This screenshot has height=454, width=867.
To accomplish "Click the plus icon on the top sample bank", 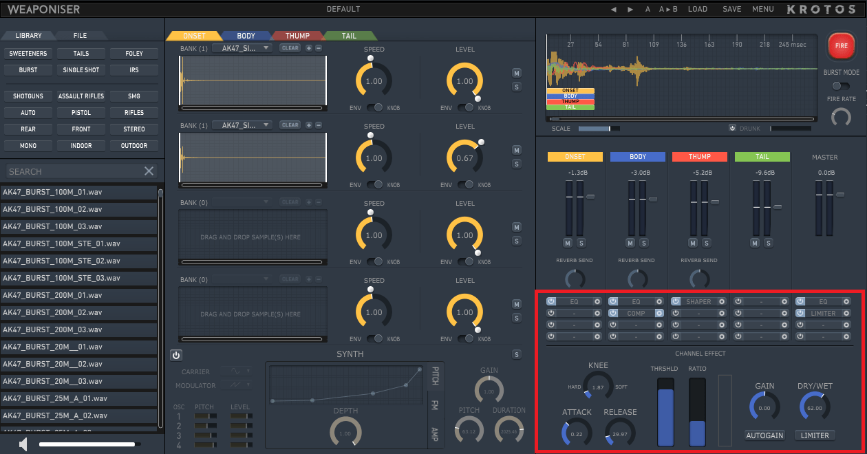I will (x=308, y=48).
